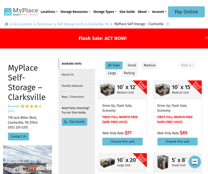208x174 pixels.
Task: Click the Pay Online button
Action: pos(186,12)
